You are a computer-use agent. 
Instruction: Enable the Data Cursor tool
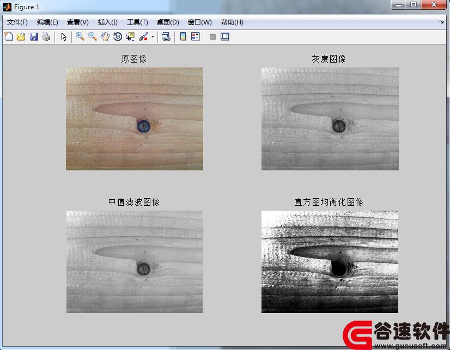click(x=130, y=36)
